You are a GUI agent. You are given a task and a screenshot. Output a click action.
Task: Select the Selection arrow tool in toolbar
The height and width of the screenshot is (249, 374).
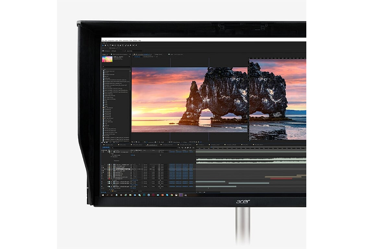pos(103,45)
